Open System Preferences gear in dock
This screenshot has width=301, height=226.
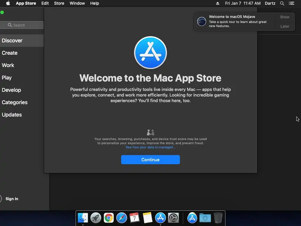(173, 218)
